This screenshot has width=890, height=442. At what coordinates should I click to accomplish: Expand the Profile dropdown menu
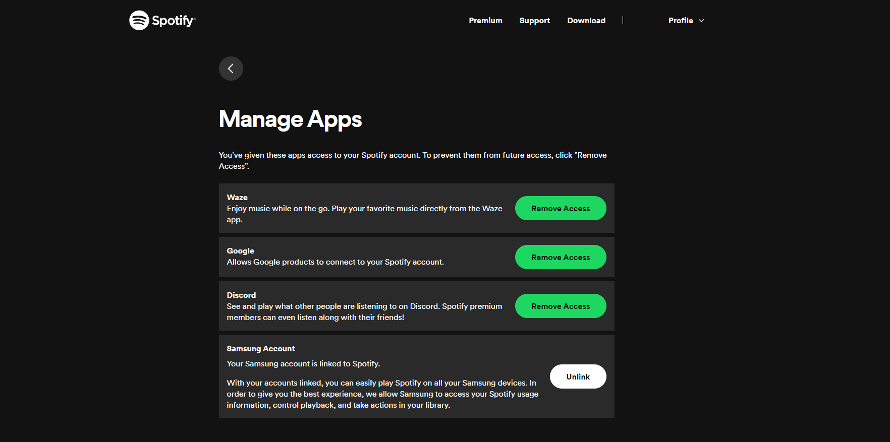point(686,21)
